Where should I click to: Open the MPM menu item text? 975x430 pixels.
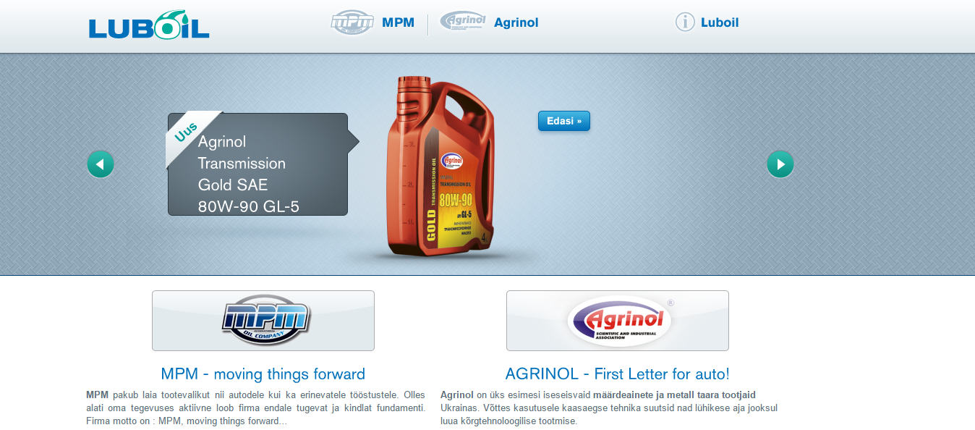[x=398, y=22]
